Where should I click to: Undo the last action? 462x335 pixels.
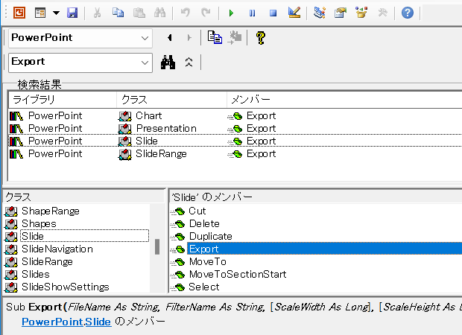(185, 13)
